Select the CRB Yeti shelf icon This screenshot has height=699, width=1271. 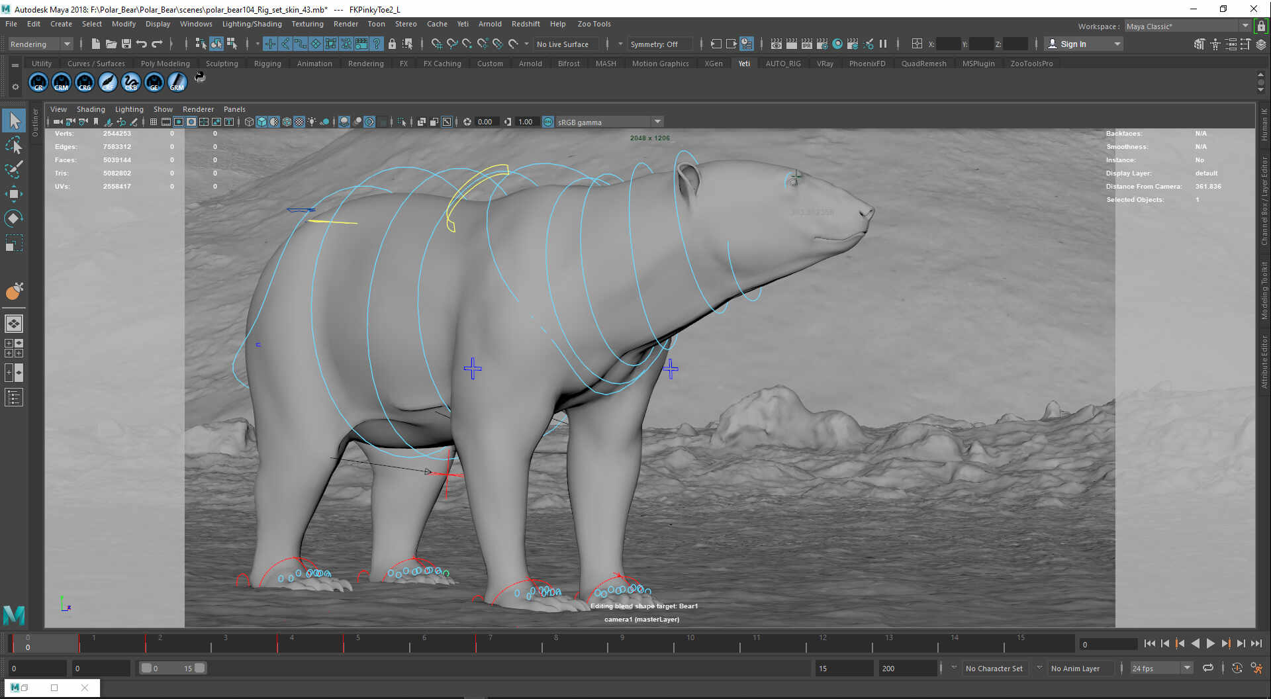click(131, 81)
